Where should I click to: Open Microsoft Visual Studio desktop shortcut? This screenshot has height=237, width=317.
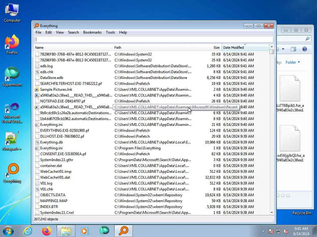tap(12, 113)
